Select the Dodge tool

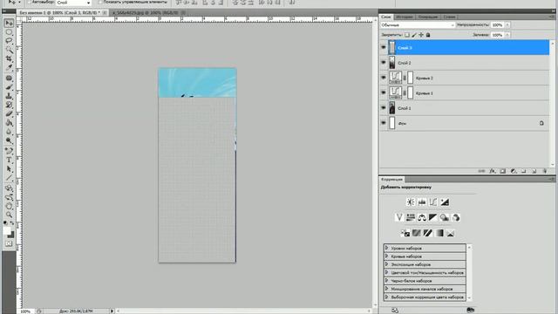(x=10, y=140)
